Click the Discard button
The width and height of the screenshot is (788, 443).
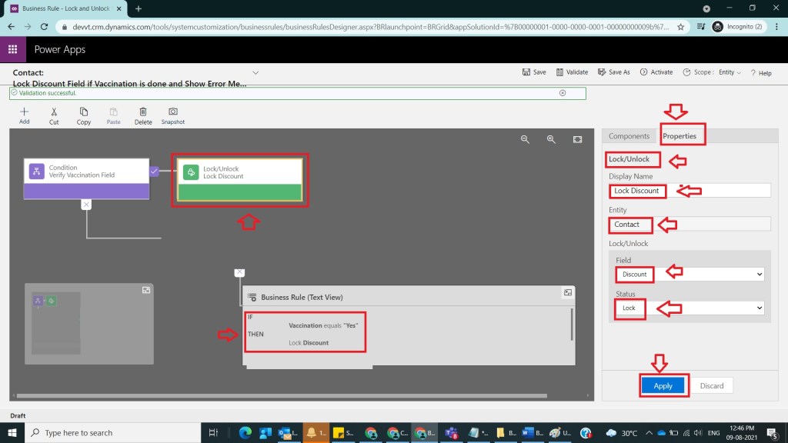point(711,385)
